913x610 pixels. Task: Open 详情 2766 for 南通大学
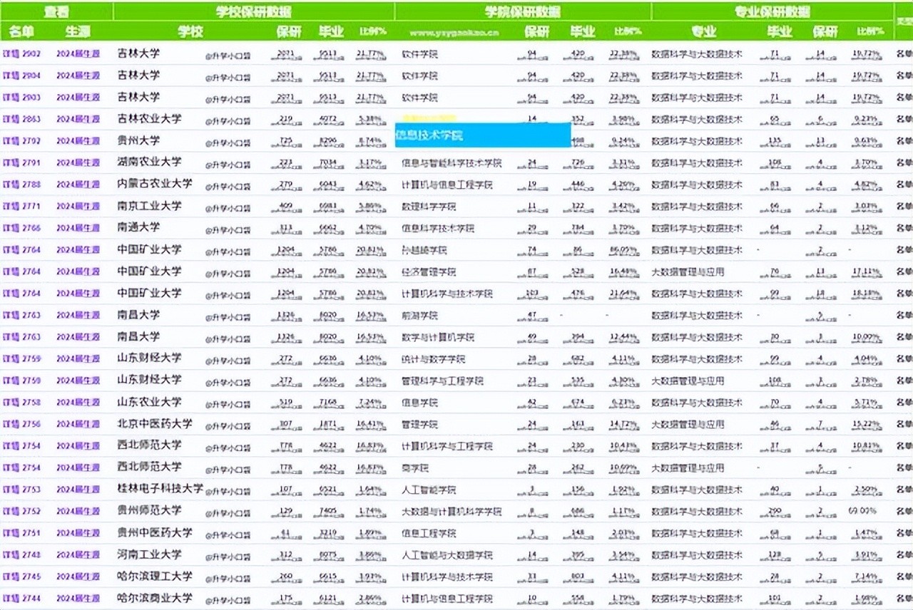pos(21,228)
